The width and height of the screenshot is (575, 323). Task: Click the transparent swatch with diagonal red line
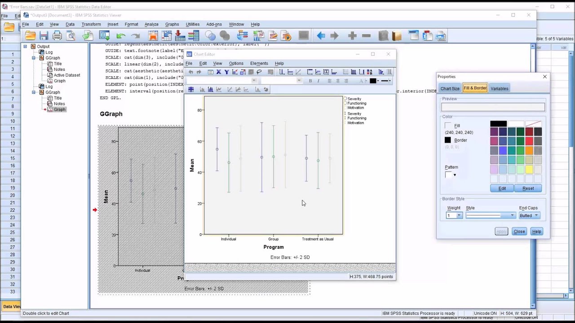click(533, 124)
